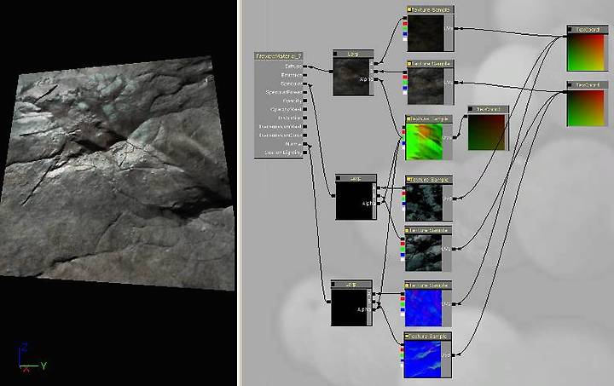Click the XYZ axis gizmo in the preview viewport
Image resolution: width=614 pixels, height=386 pixels.
(32, 358)
